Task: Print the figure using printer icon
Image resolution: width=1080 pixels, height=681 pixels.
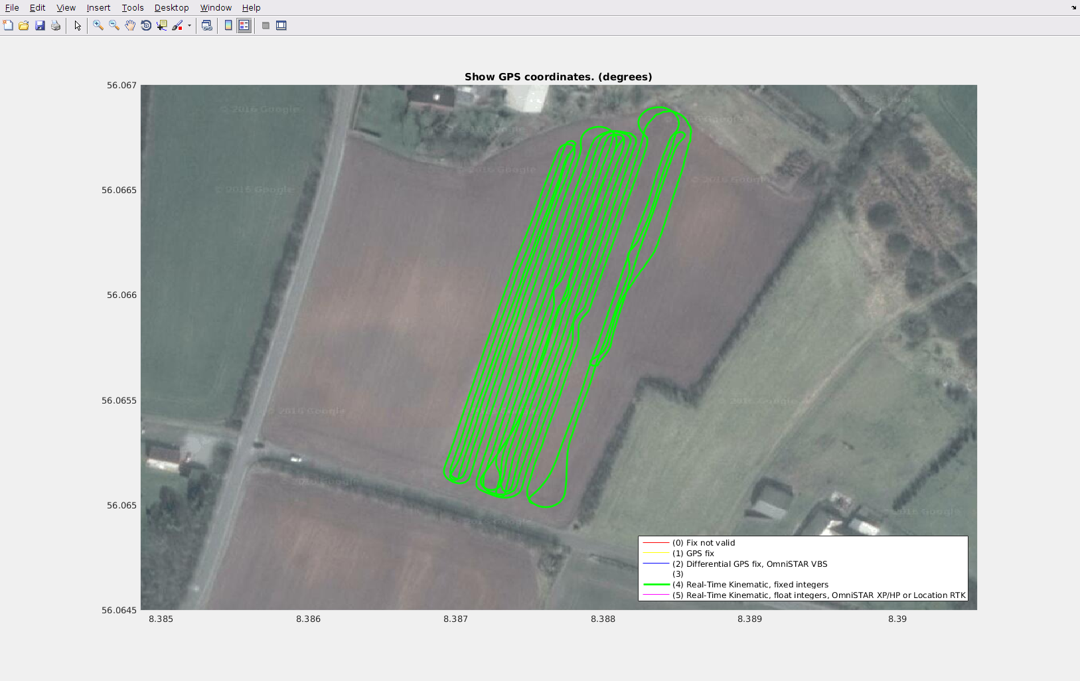Action: tap(56, 25)
